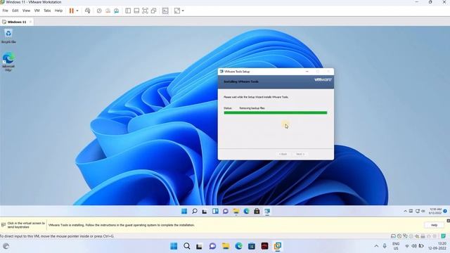Viewport: 450px width, 253px height.
Task: Open the guest clock showing 8/12/2022
Action: coord(435,211)
